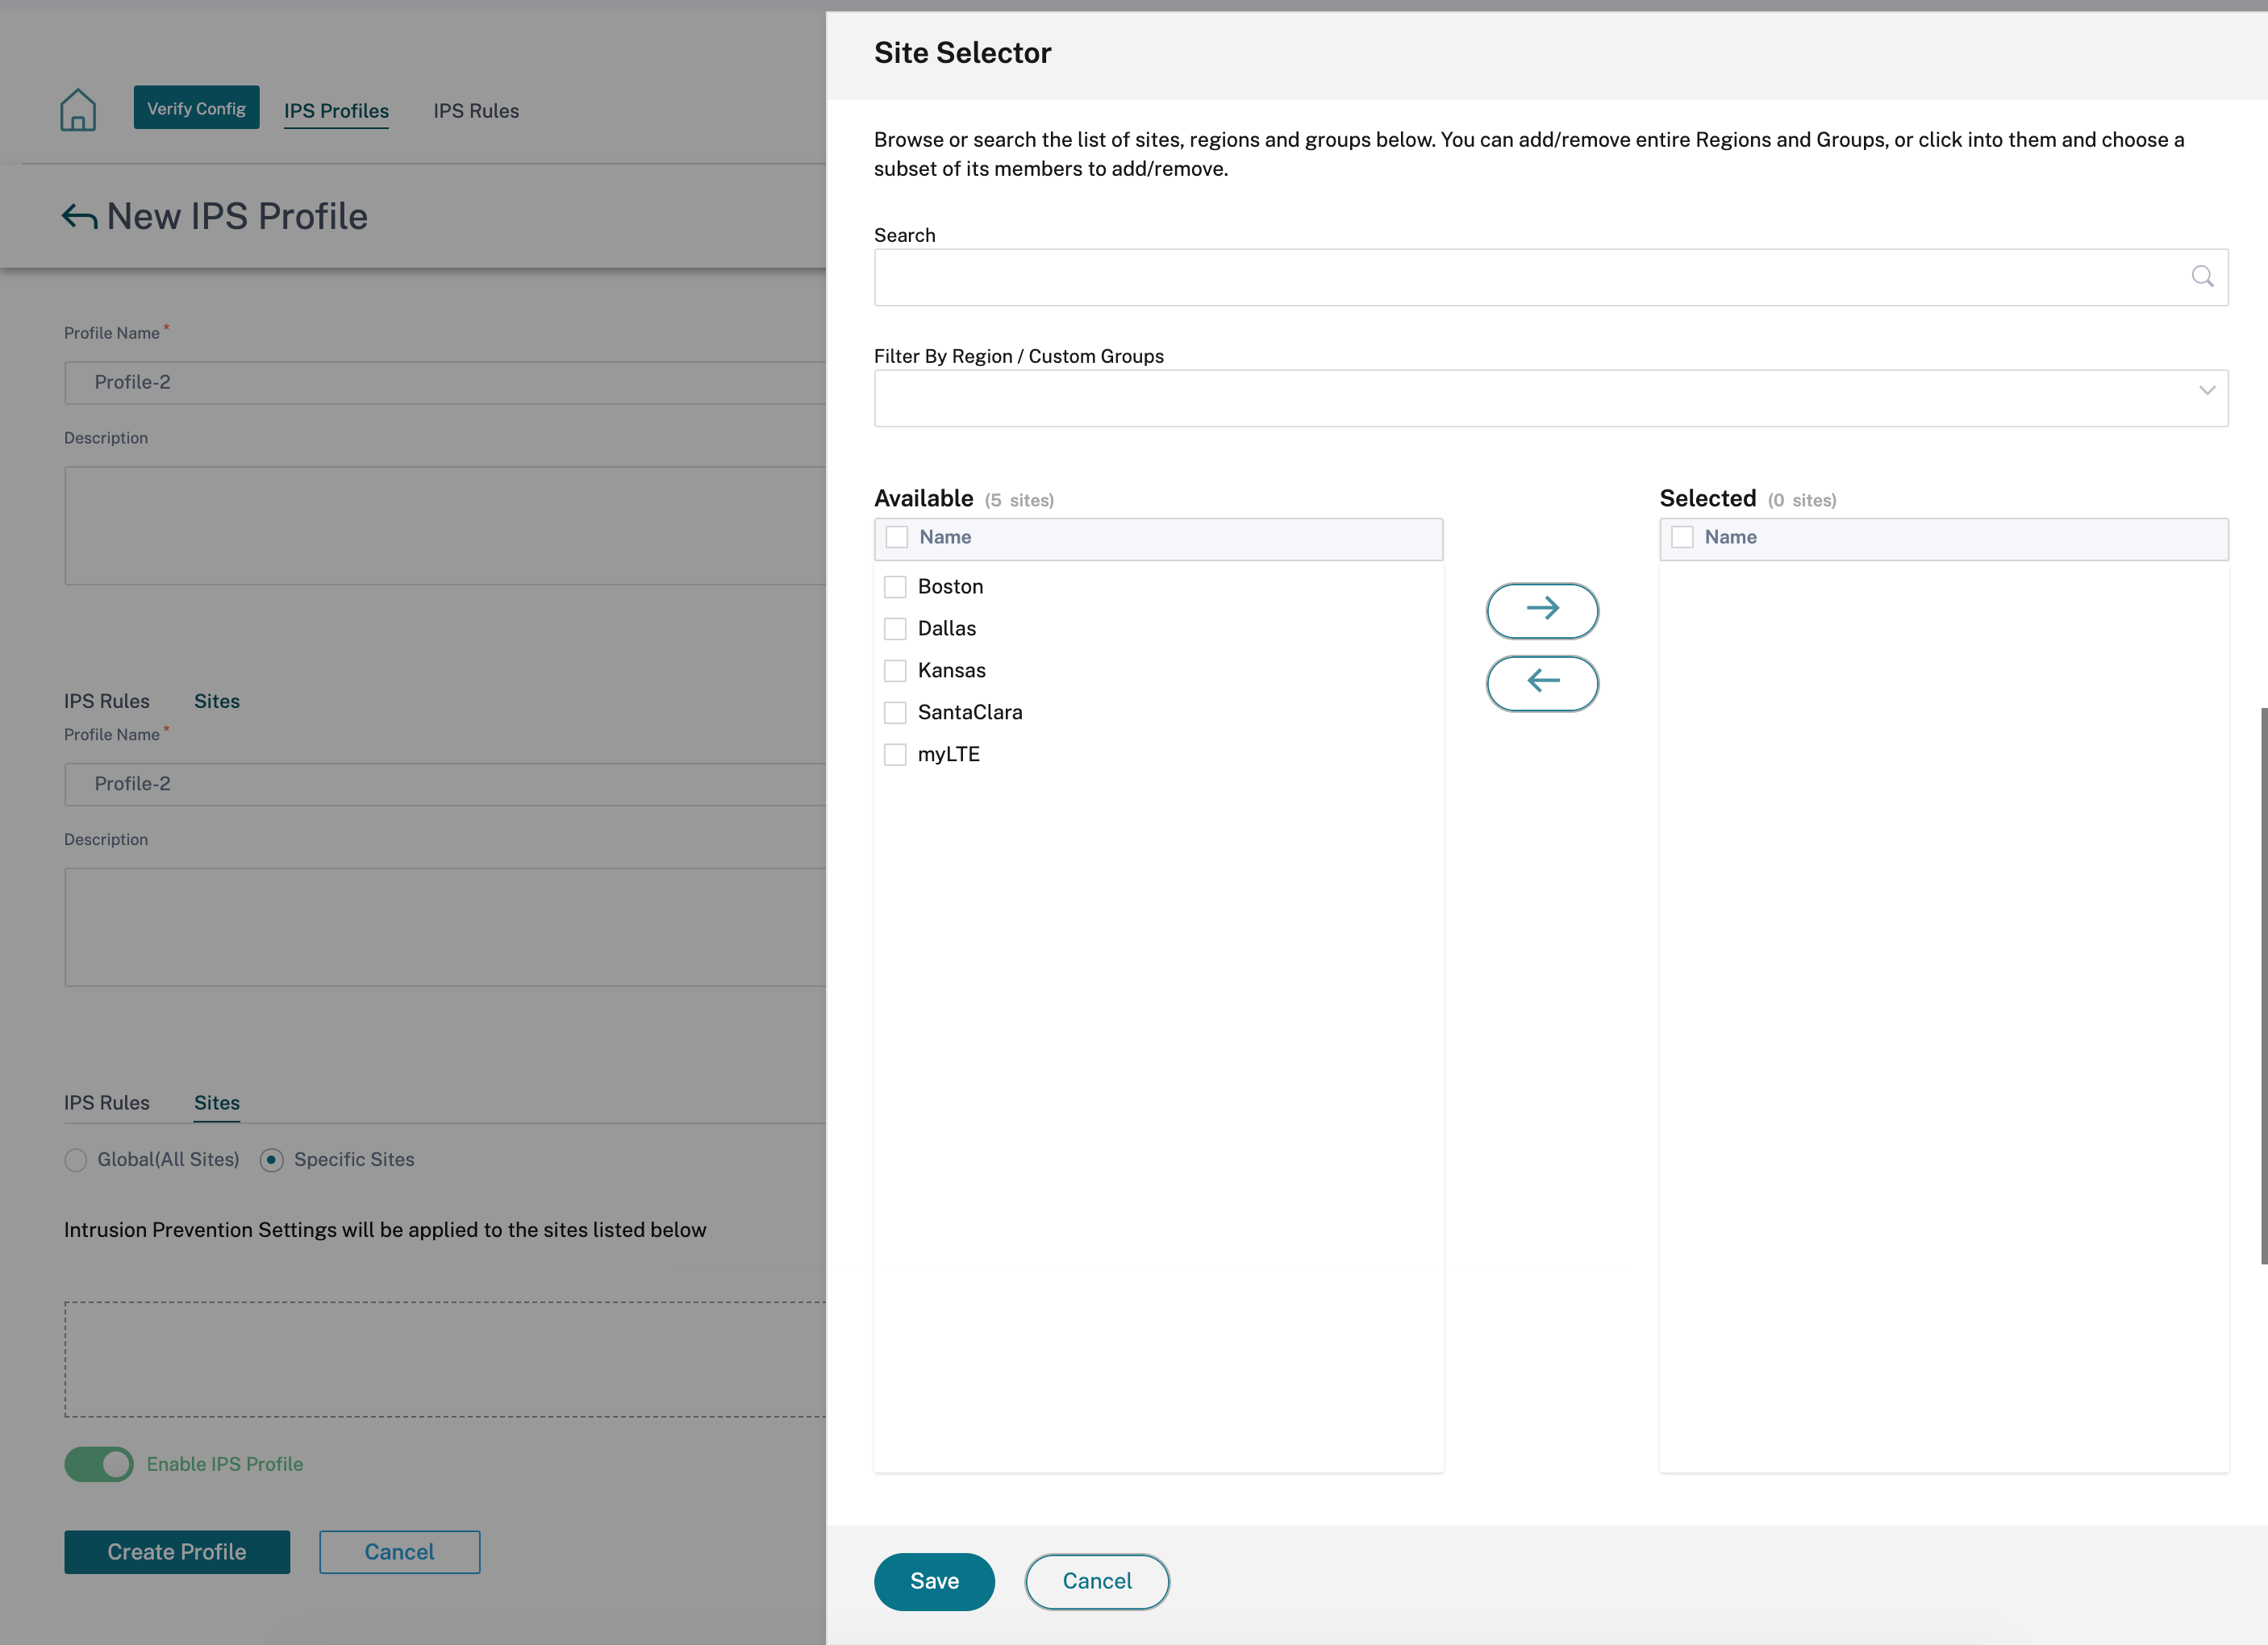2268x1645 pixels.
Task: Click the Filter By Region combo box
Action: point(1551,398)
